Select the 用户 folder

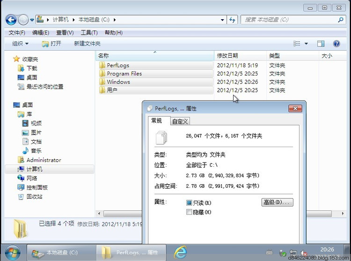tap(156, 90)
